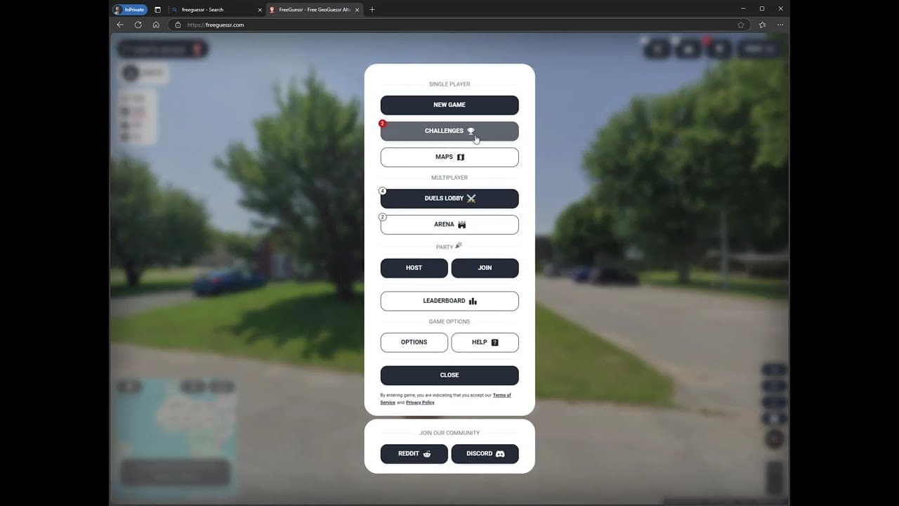
Task: Open the tab actions menu icon
Action: pos(157,9)
